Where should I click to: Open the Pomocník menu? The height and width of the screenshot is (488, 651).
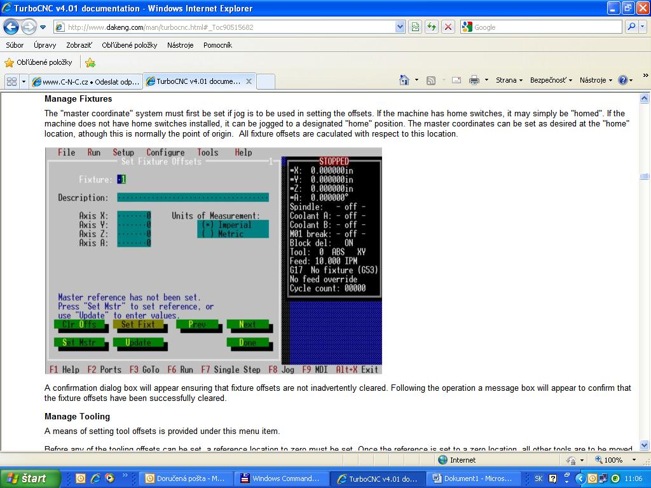pyautogui.click(x=217, y=45)
